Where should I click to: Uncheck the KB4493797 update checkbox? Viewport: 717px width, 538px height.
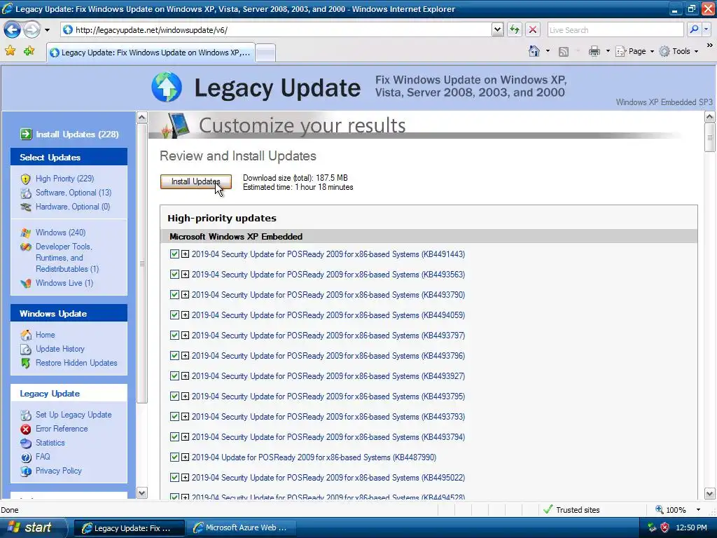click(174, 336)
